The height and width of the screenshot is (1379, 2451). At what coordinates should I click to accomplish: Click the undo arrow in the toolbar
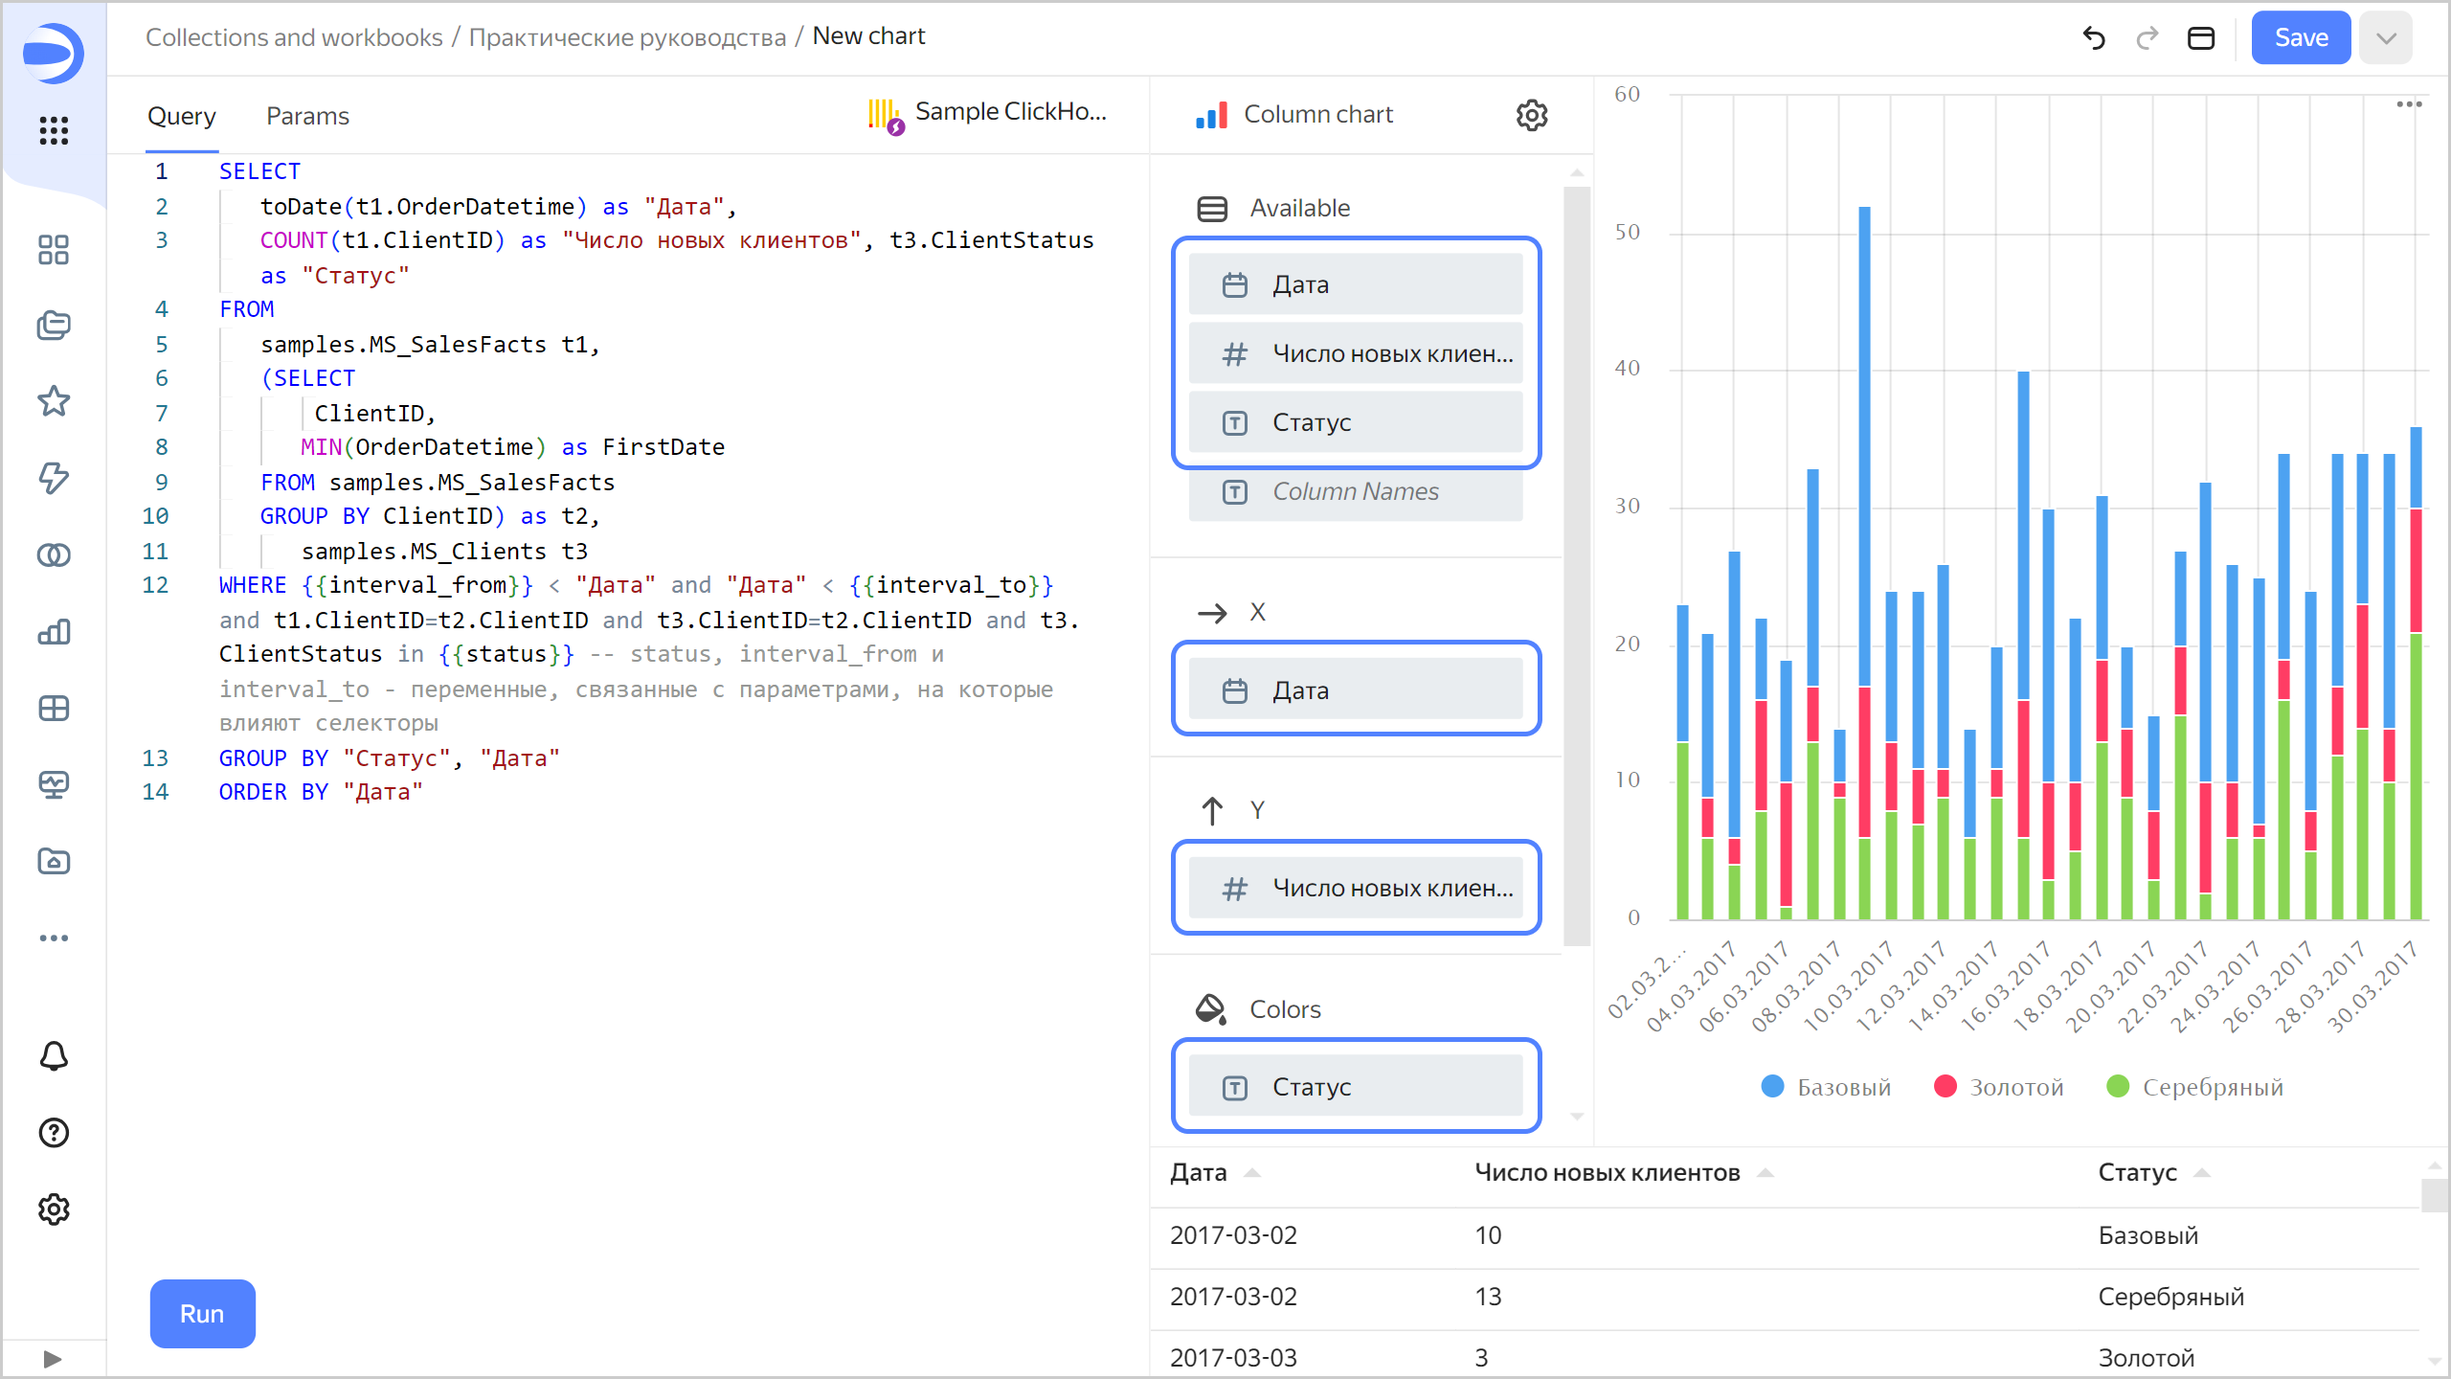(x=2094, y=37)
